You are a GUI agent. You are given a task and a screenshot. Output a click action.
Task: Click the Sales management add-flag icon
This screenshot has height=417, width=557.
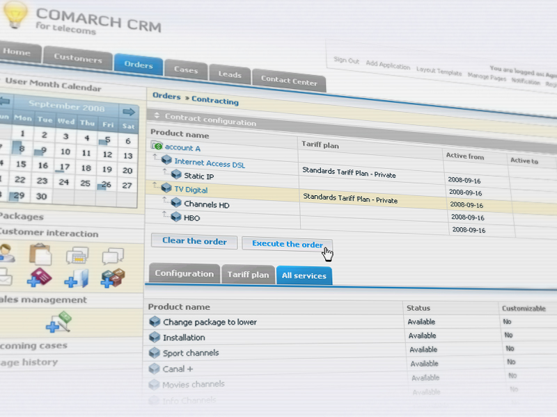(x=59, y=322)
